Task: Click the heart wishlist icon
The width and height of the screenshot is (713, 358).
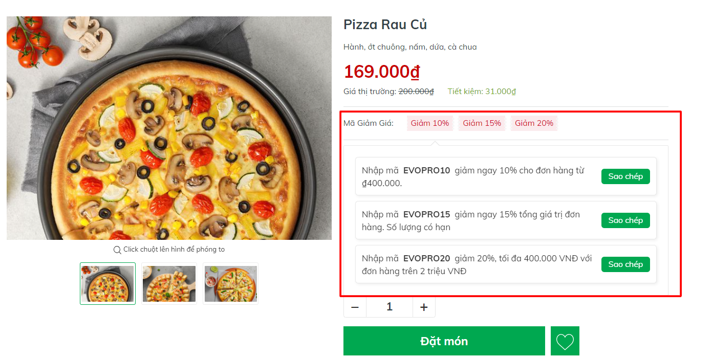Action: point(565,341)
